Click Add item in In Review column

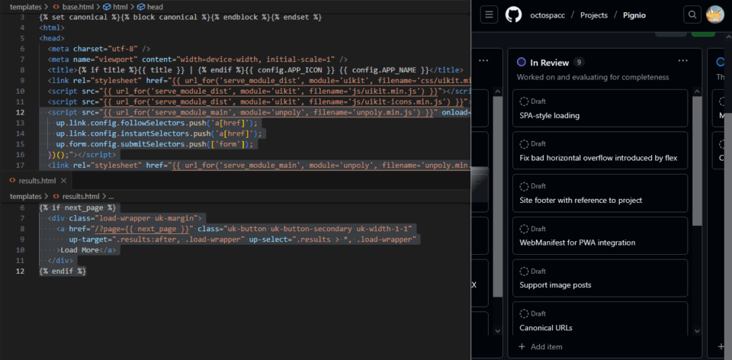click(x=540, y=346)
